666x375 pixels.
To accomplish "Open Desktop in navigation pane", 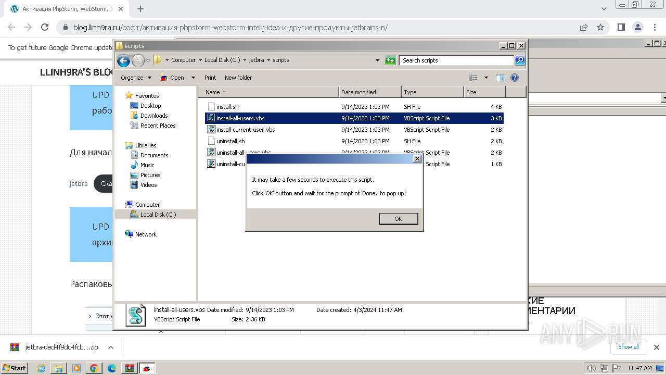I will 150,106.
